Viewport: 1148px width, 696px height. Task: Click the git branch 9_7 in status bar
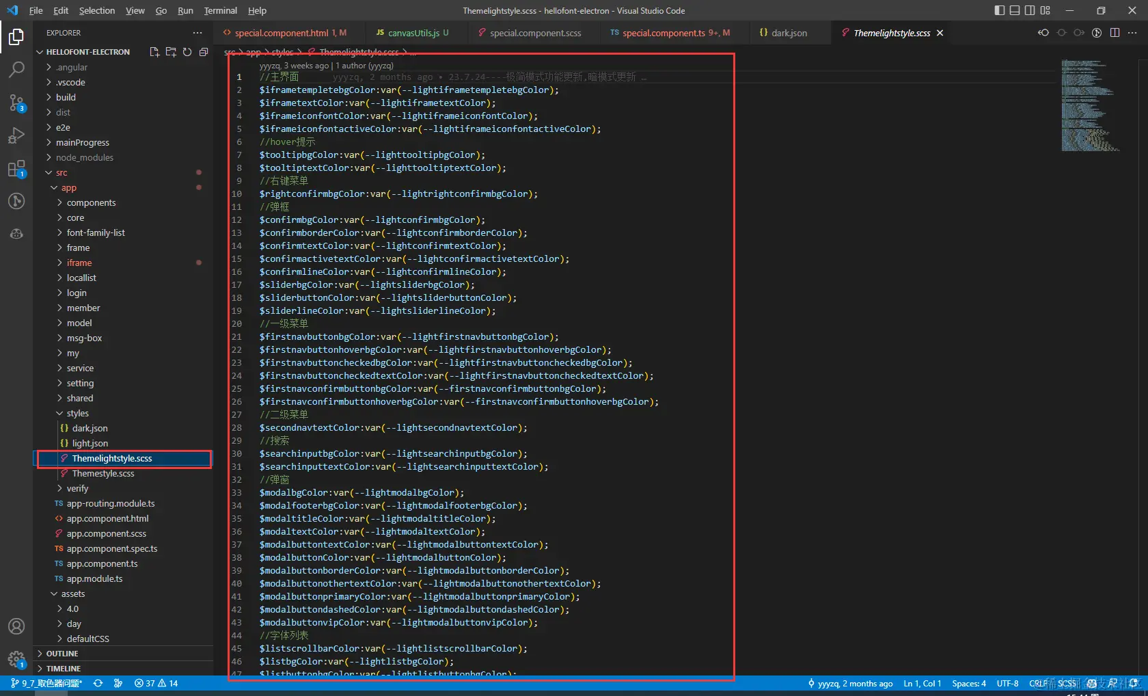click(x=46, y=683)
